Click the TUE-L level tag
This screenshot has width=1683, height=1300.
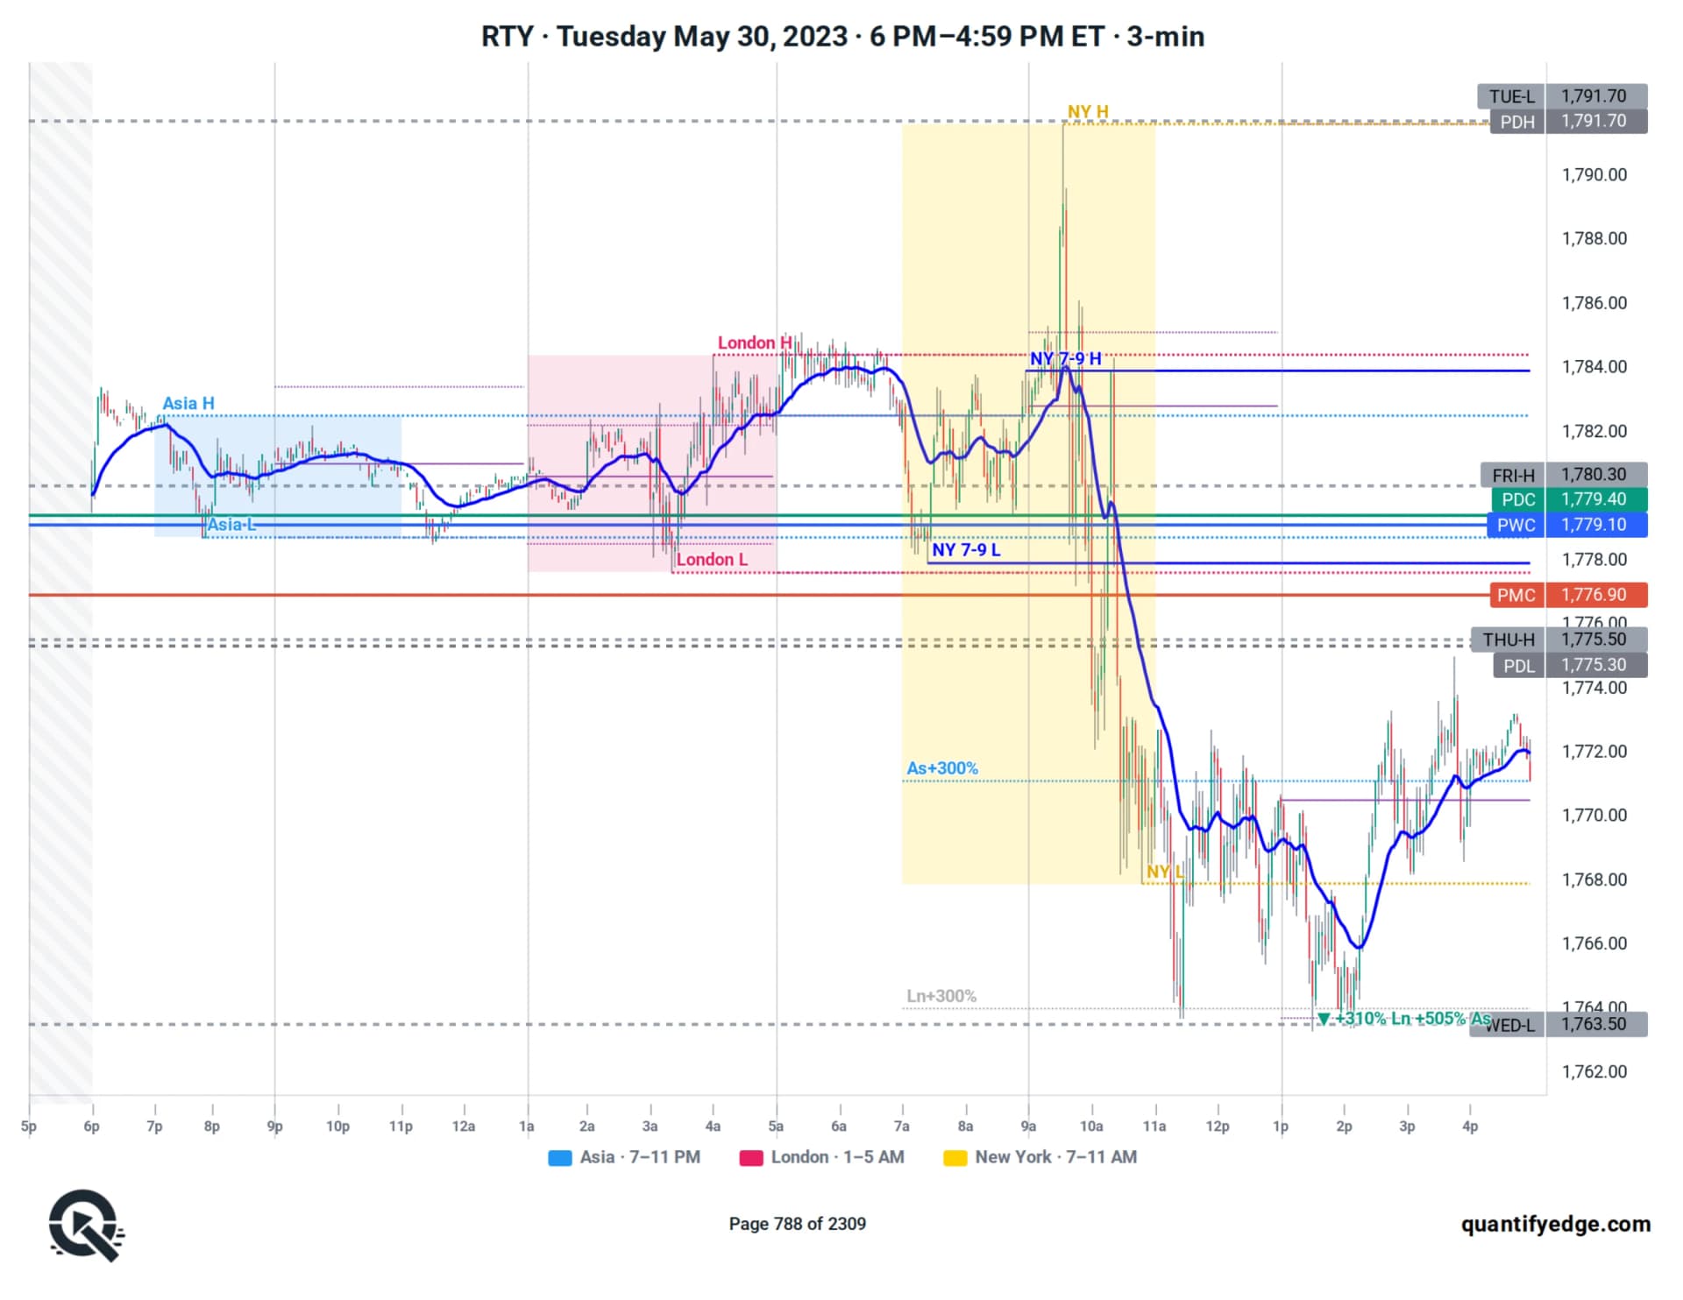pos(1511,96)
